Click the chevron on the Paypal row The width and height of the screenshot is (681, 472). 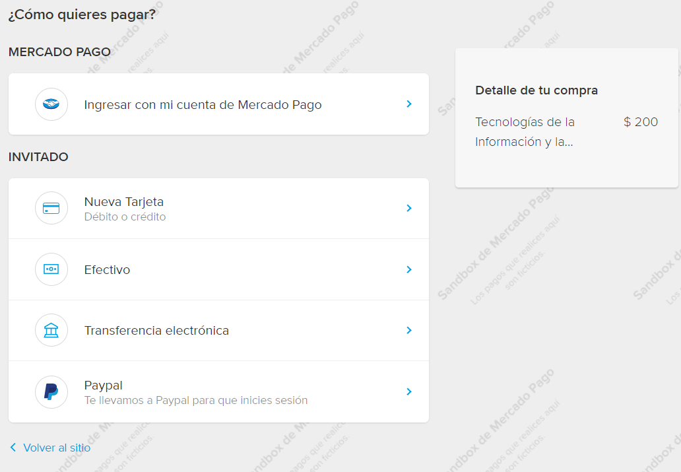[408, 391]
